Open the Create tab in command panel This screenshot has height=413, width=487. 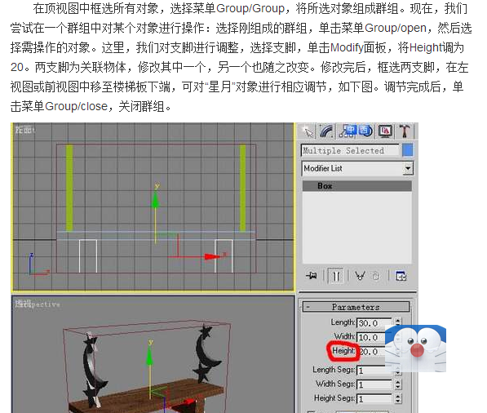[308, 131]
